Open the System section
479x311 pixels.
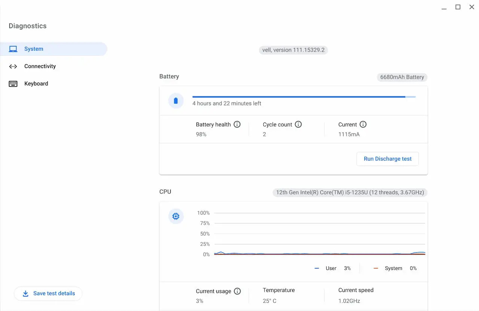[54, 49]
